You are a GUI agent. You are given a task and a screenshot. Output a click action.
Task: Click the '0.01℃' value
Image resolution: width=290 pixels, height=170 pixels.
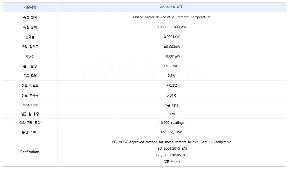click(x=171, y=95)
